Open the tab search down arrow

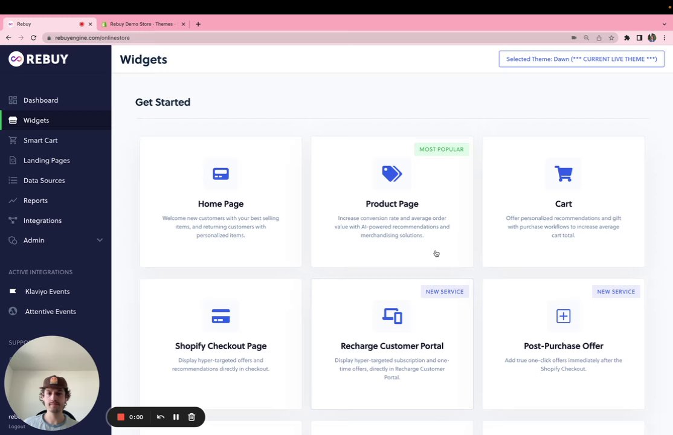pyautogui.click(x=665, y=24)
